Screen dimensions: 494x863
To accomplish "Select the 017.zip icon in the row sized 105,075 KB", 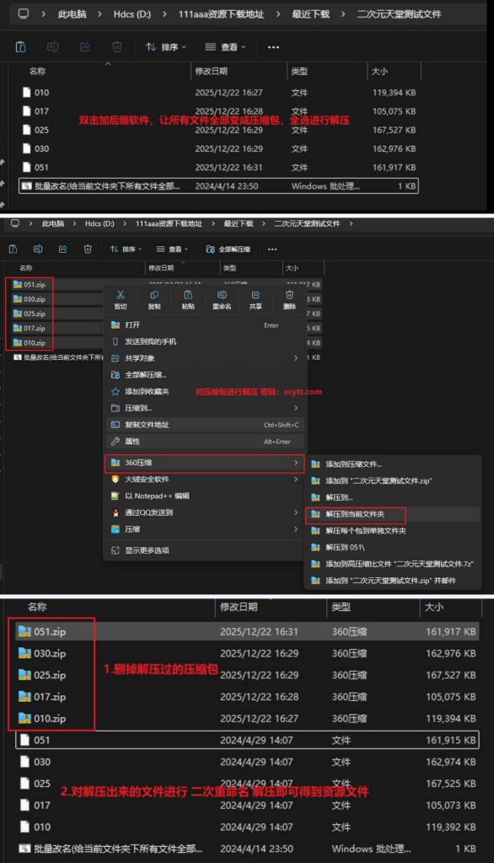I will pos(24,696).
